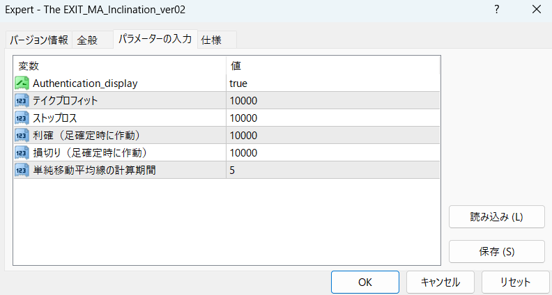Viewport: 552px width, 295px height.
Task: Click the moving average period value 5
Action: [332, 170]
